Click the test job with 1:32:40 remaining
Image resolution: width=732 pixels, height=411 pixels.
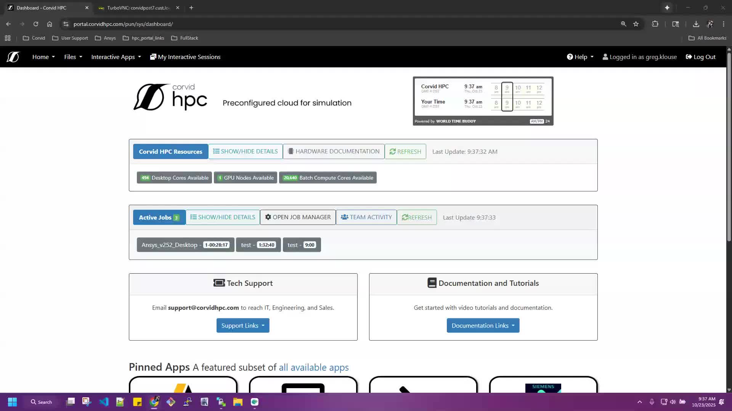click(x=258, y=245)
